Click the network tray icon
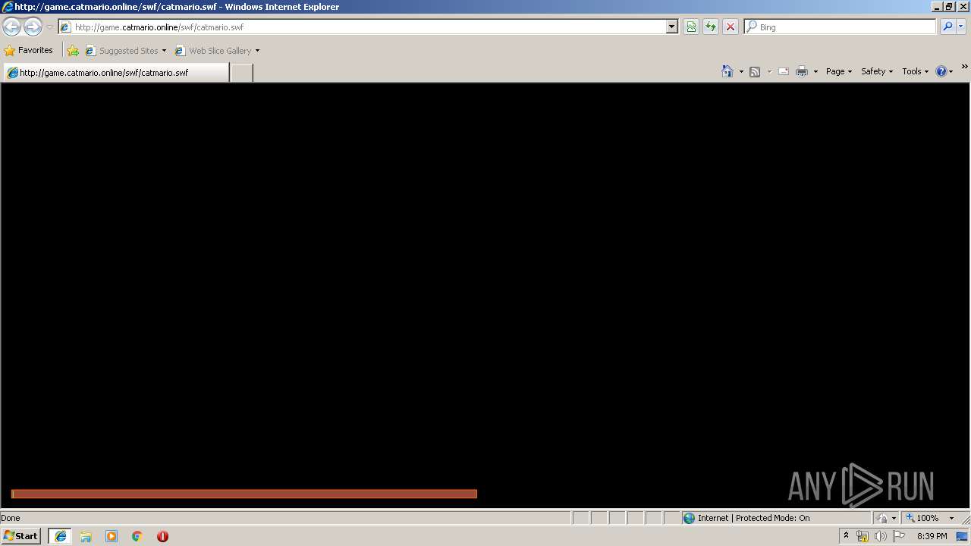This screenshot has height=546, width=971. pos(862,536)
